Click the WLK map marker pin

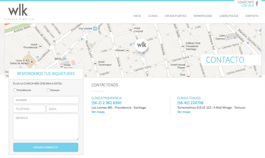pos(141,45)
